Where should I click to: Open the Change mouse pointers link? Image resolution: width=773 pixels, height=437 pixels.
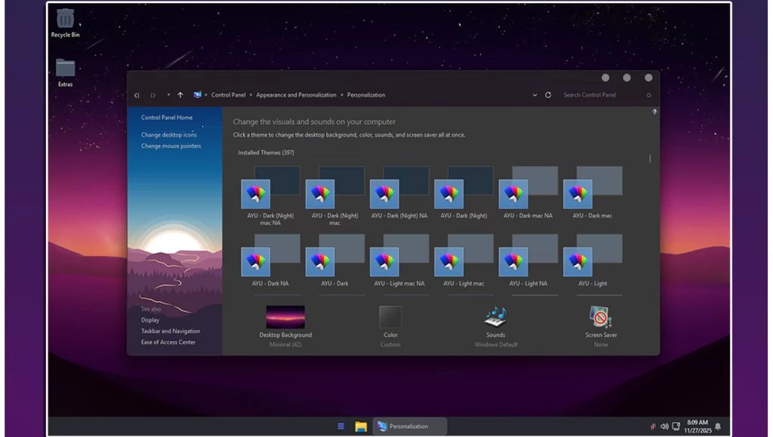click(x=171, y=146)
